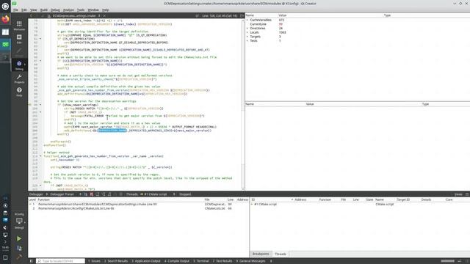
Task: Open Help mode in sidebar
Action: tap(19, 92)
